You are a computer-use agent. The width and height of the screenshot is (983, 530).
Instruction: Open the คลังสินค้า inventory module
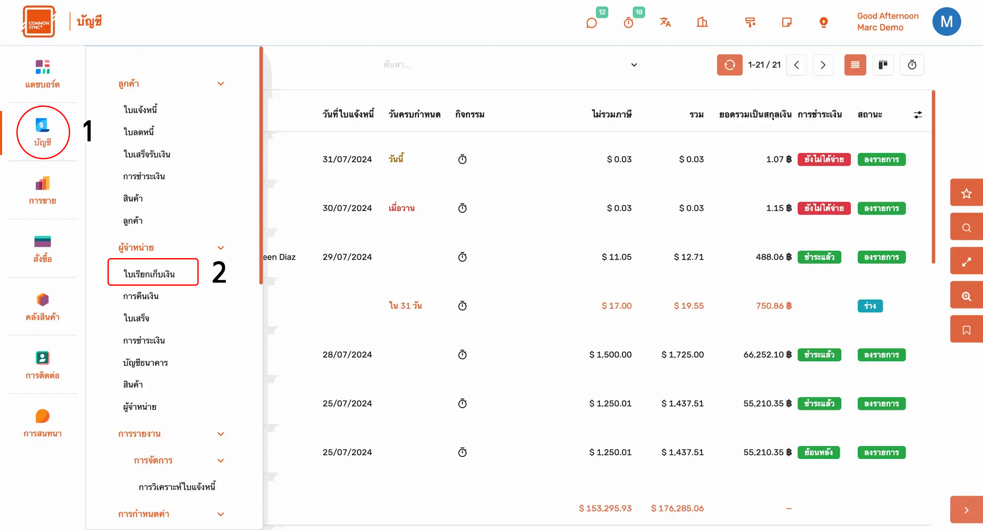coord(42,306)
